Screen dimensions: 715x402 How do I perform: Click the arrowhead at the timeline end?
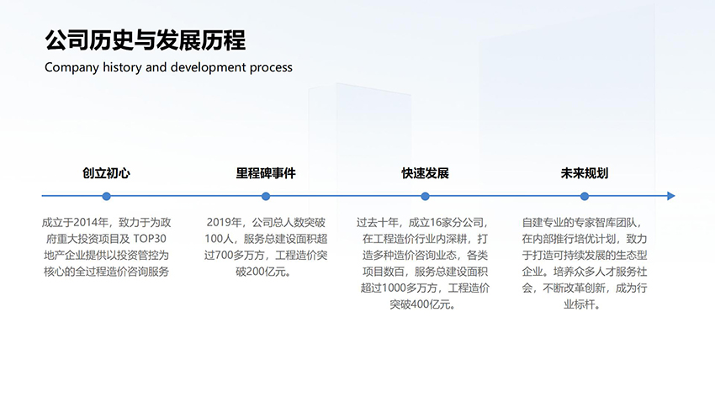670,196
